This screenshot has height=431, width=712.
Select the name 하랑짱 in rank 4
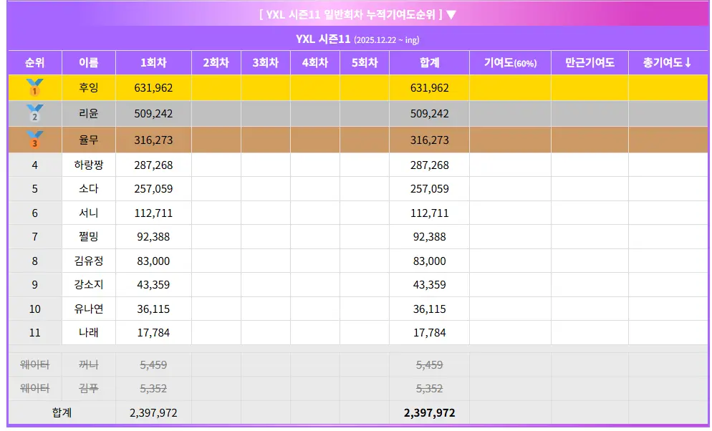coord(89,165)
